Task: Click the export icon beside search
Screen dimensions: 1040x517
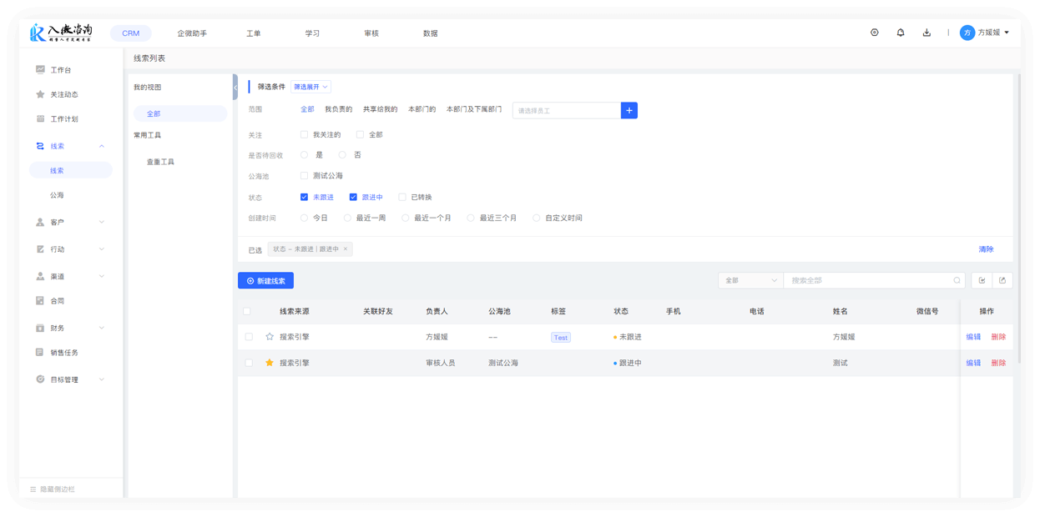Action: 1002,280
